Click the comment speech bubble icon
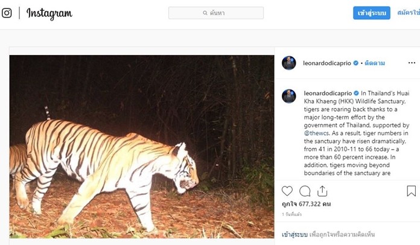The width and height of the screenshot is (420, 245). [x=305, y=191]
